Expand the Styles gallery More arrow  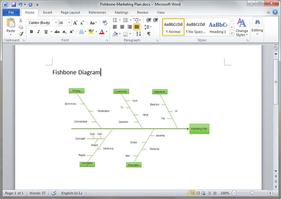[x=232, y=34]
